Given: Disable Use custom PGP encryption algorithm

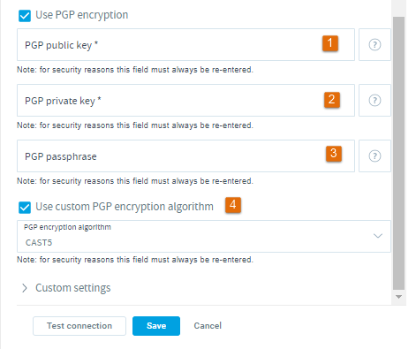Looking at the screenshot, I should [x=25, y=208].
